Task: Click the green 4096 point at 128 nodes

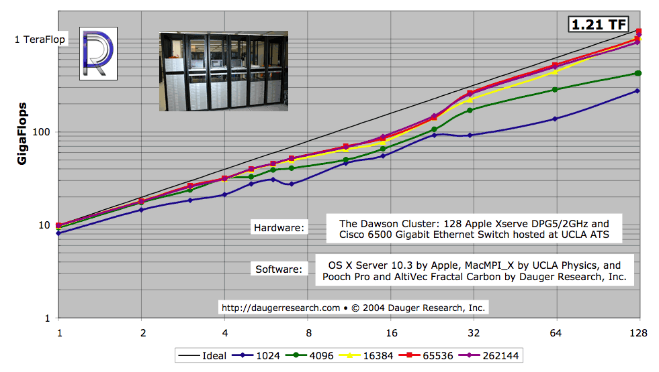Action: point(638,73)
